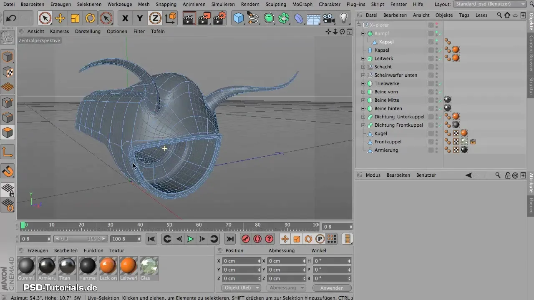Click the spline pen tool icon
534x300 pixels.
[253, 18]
